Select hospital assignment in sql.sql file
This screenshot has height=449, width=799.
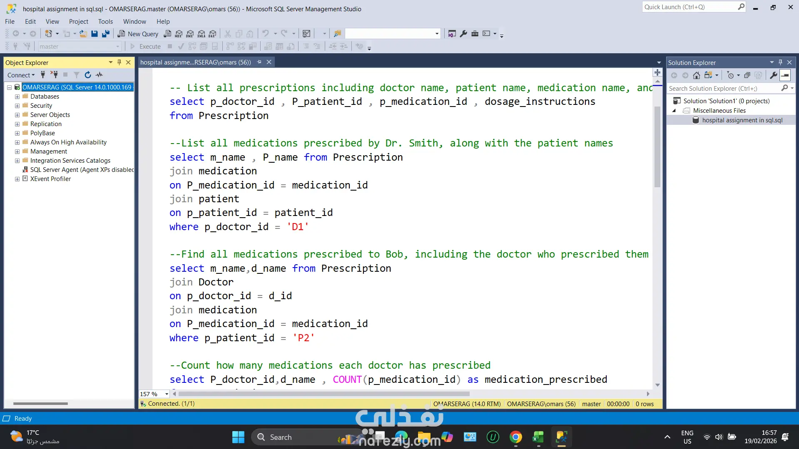tap(742, 120)
